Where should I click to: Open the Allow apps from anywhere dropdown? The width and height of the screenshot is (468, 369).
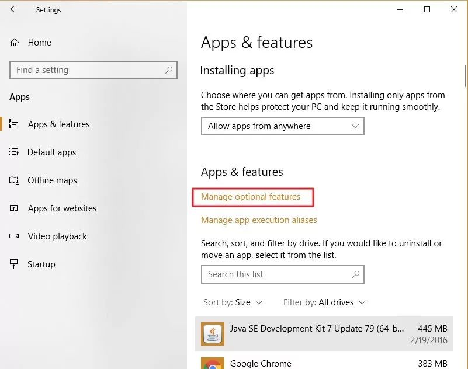[x=283, y=126]
